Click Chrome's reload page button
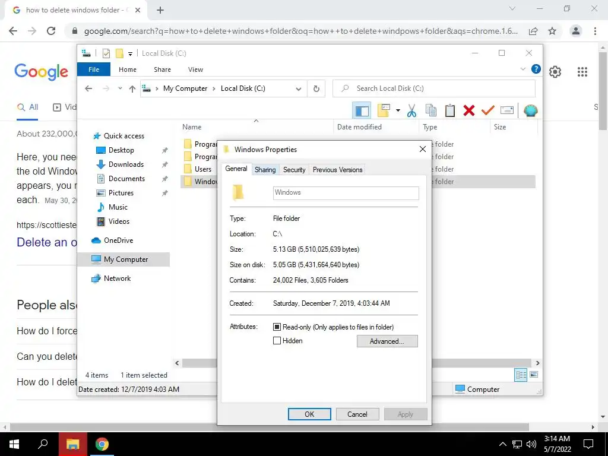This screenshot has width=608, height=456. (x=51, y=31)
